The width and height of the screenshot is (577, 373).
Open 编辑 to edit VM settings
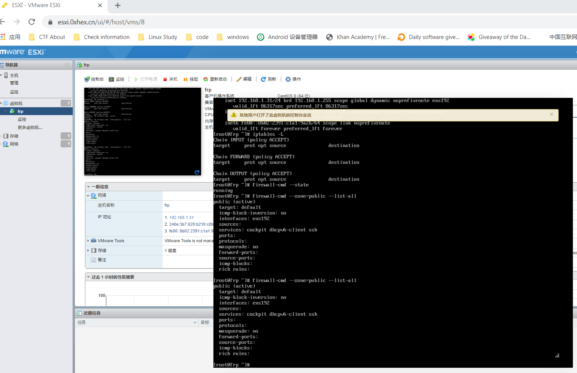pos(244,79)
